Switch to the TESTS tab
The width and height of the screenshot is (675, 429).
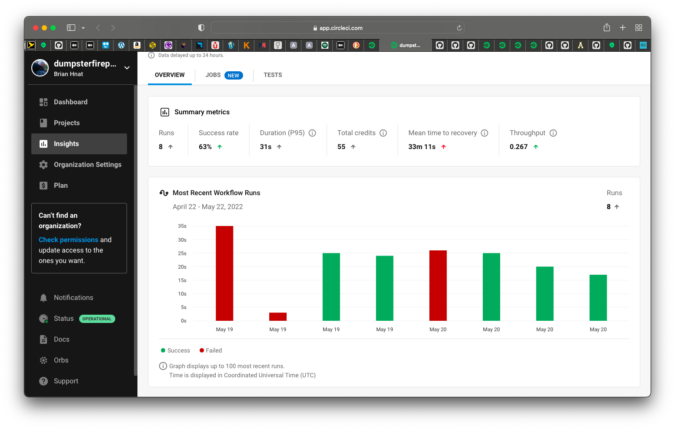tap(273, 75)
